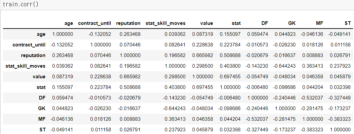Image resolution: width=354 pixels, height=134 pixels.
Task: Click -0.383323 in MF row, ST column
Action: 340,119
